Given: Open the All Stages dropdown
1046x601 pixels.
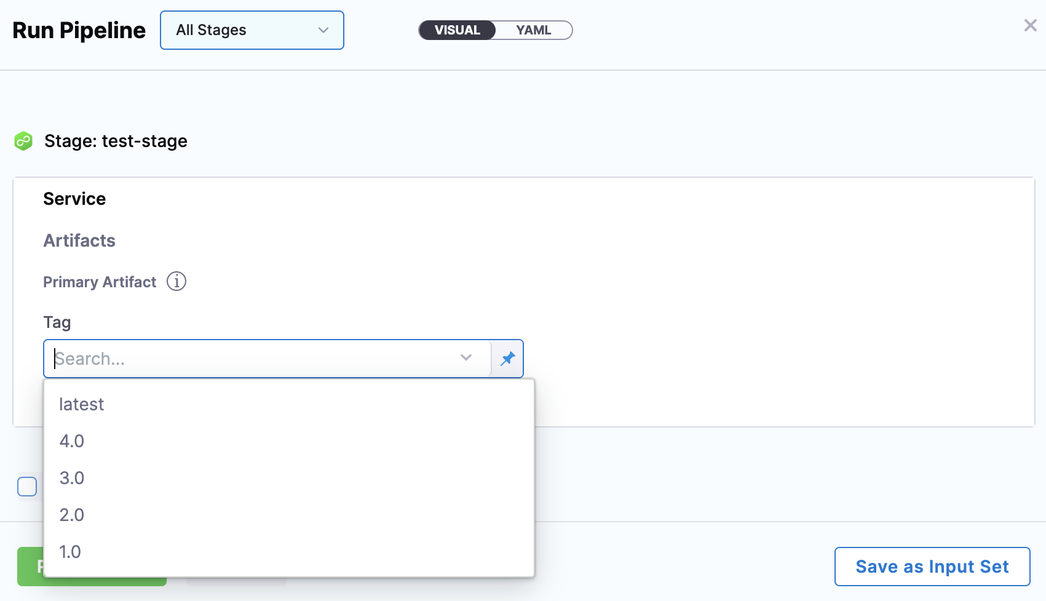Looking at the screenshot, I should [x=252, y=30].
